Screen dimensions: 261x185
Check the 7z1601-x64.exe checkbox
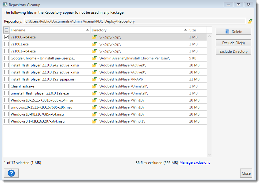6,51
